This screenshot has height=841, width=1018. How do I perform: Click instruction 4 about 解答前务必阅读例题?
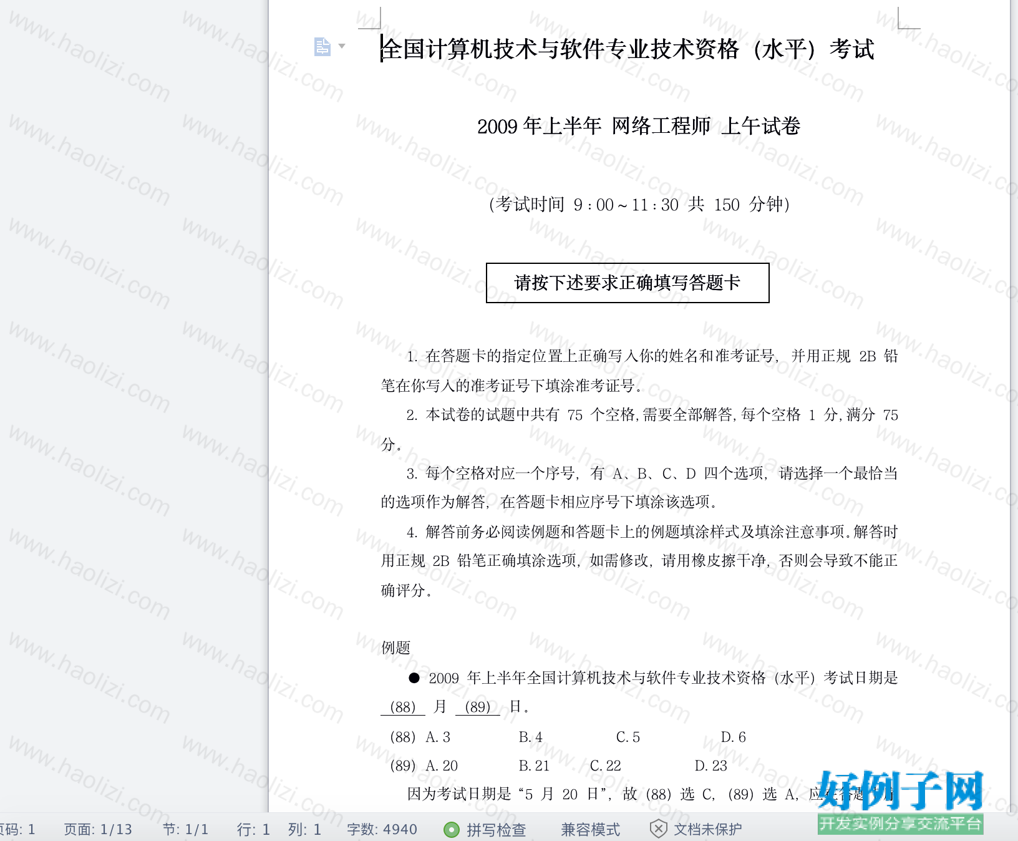[639, 560]
